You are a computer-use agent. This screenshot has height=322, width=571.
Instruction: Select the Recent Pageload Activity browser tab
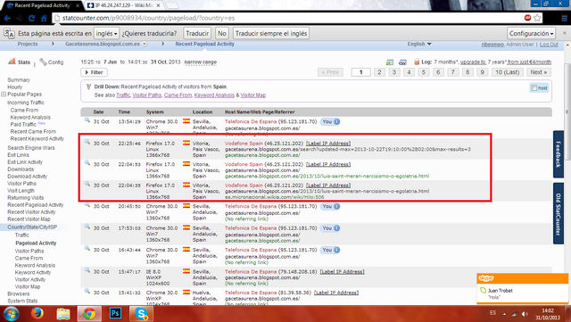tap(42, 5)
